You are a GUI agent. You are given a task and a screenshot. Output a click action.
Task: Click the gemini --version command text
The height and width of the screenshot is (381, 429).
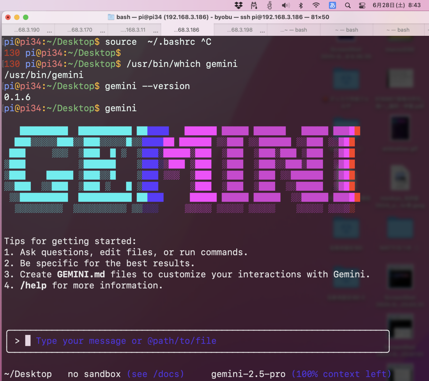pyautogui.click(x=147, y=86)
